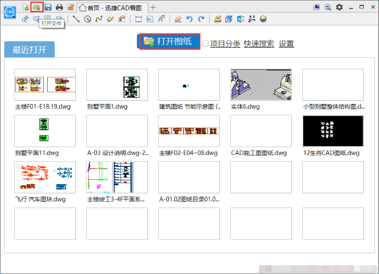Open thumbnail of 主楼竣工3-4F平面系
The image size is (379, 274).
click(117, 177)
